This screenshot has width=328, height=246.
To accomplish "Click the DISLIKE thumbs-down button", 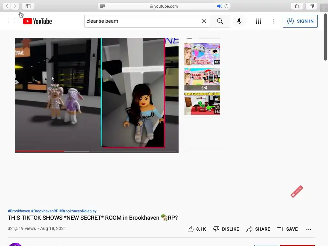I will click(226, 229).
